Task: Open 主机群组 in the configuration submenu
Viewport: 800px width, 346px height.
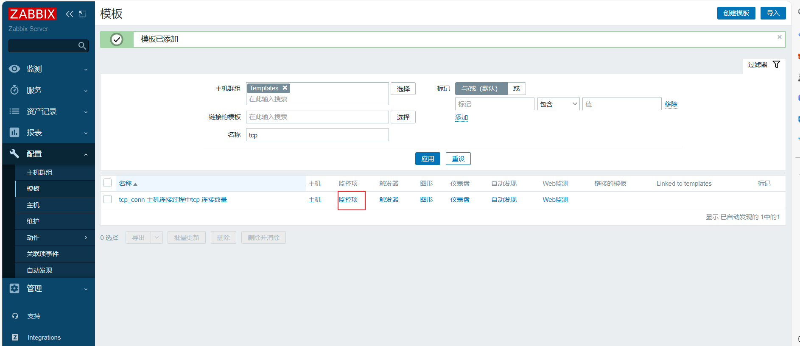Action: pyautogui.click(x=55, y=172)
